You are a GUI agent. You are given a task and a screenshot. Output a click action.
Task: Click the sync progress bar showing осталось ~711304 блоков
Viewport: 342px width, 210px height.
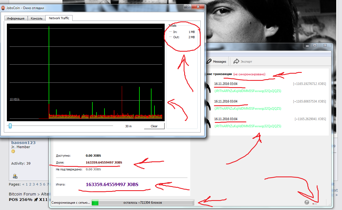pyautogui.click(x=143, y=203)
